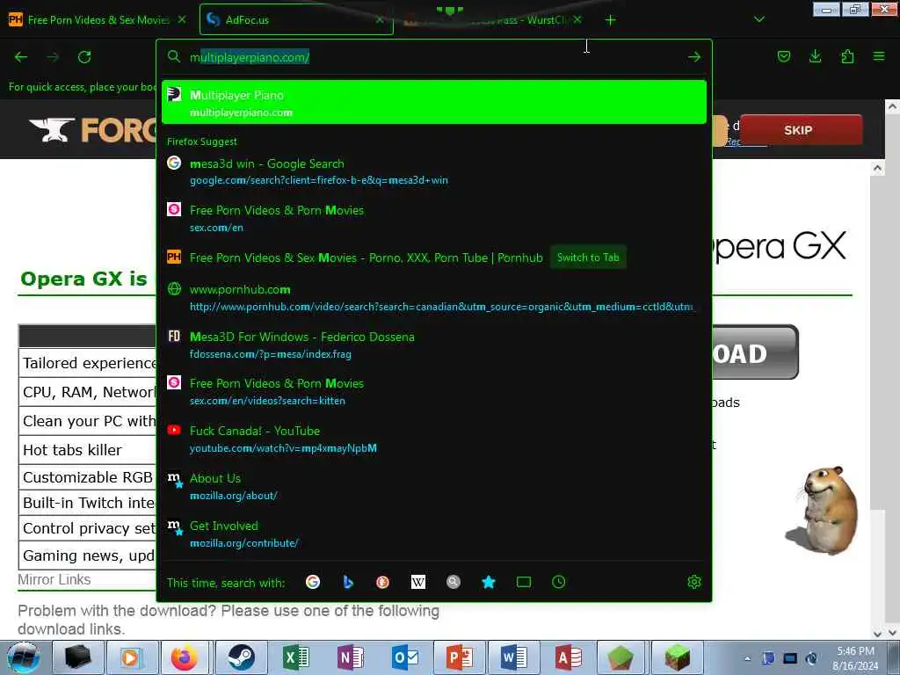Select Mesa3D For Windows suggestion
The image size is (900, 675).
tap(434, 345)
